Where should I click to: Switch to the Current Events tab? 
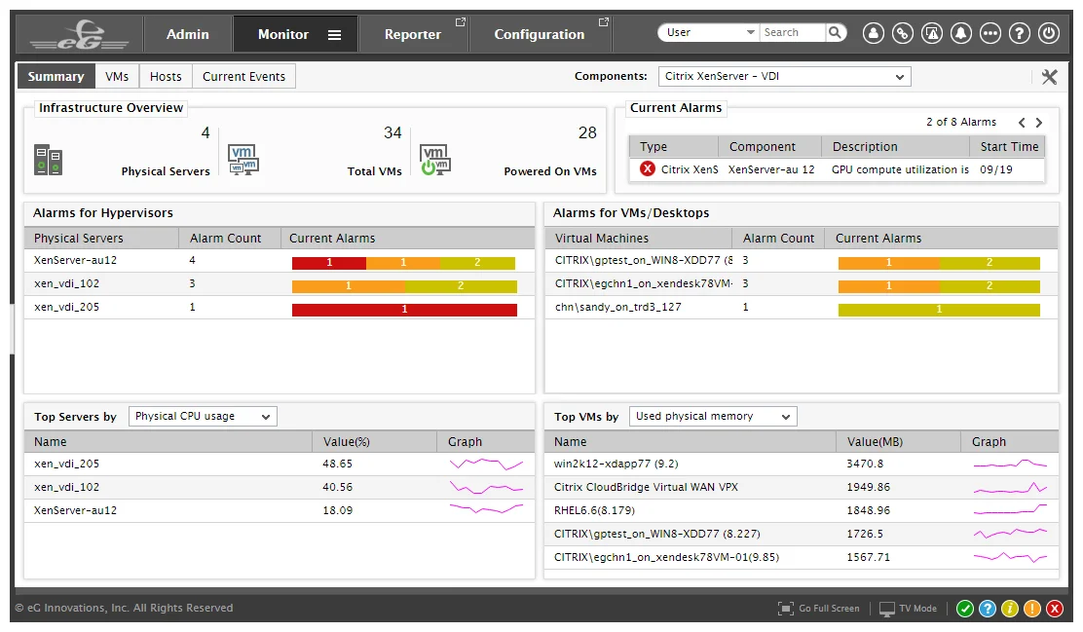point(243,77)
